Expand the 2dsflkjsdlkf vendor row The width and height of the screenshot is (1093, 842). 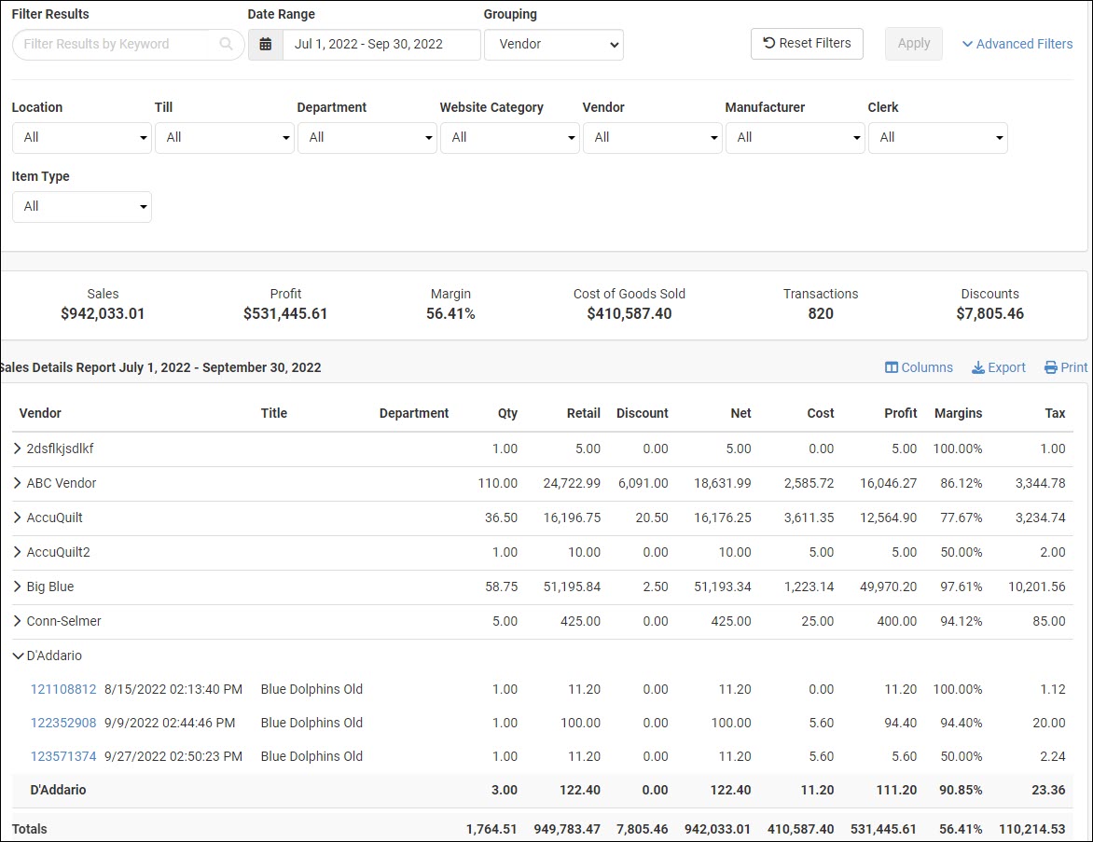pyautogui.click(x=18, y=449)
